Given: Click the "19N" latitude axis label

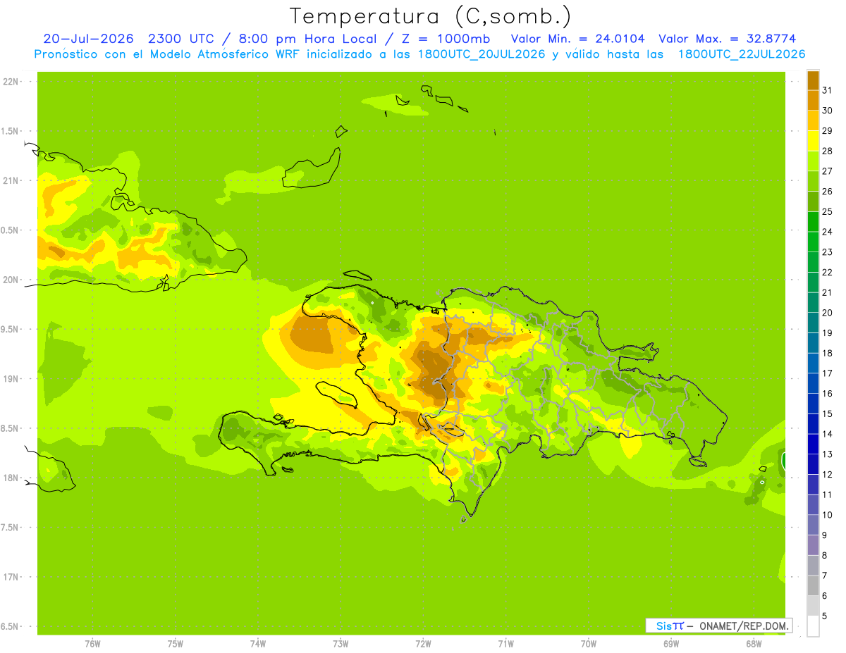Looking at the screenshot, I should [11, 379].
